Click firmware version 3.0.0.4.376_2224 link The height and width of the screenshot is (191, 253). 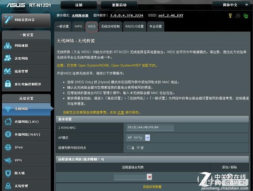126,16
